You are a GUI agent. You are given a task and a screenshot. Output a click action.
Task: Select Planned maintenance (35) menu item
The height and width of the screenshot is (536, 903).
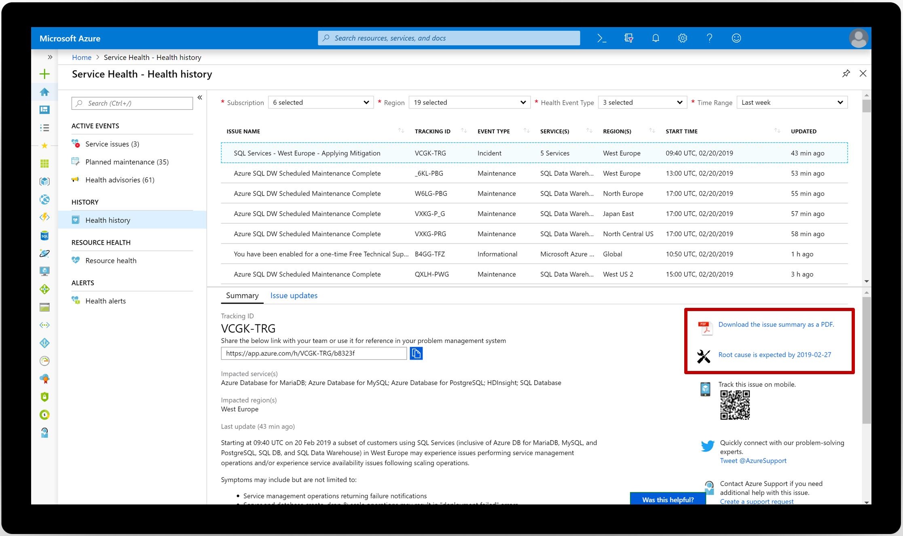[x=127, y=162]
